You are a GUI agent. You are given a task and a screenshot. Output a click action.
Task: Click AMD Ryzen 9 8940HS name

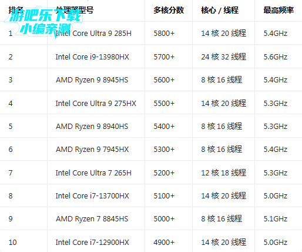tap(92, 127)
